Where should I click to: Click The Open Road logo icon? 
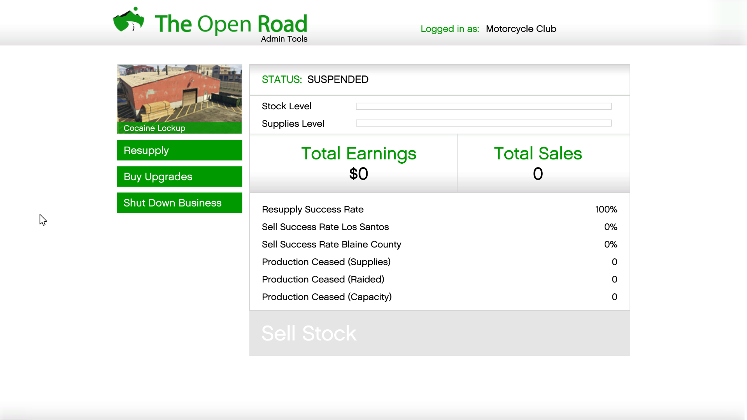(x=128, y=20)
